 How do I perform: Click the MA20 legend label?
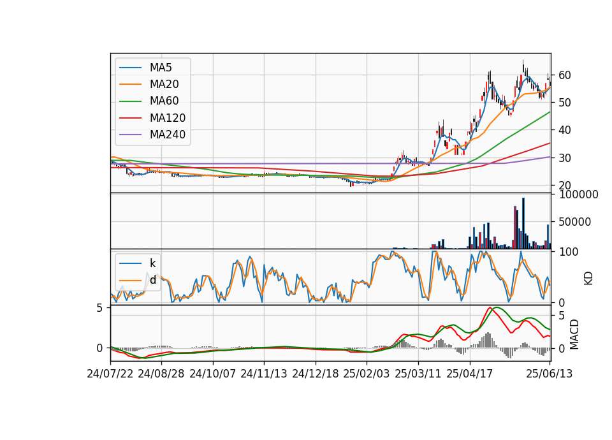164,84
